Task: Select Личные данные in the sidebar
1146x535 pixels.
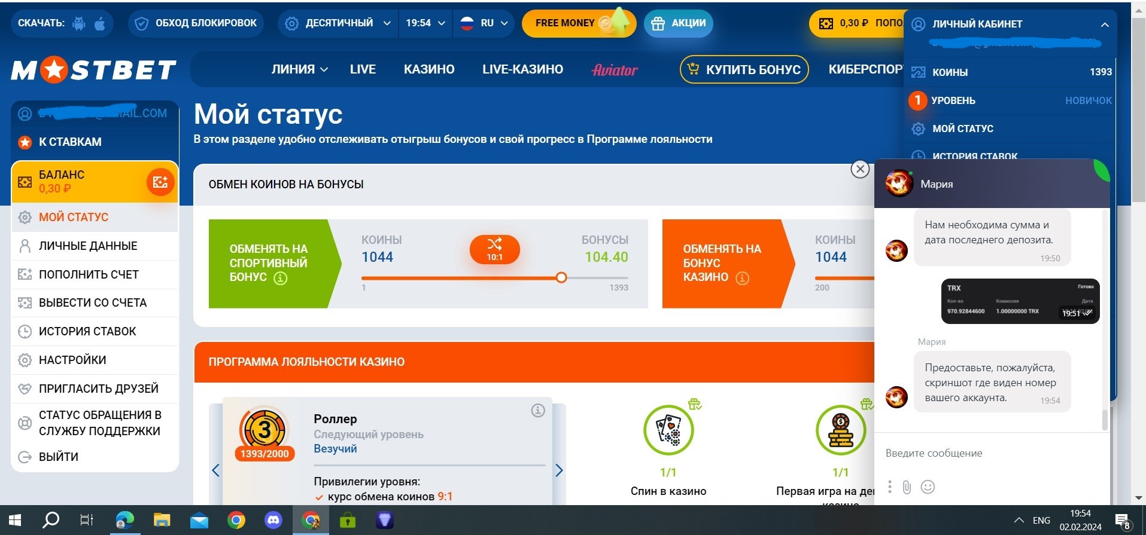Action: 88,246
